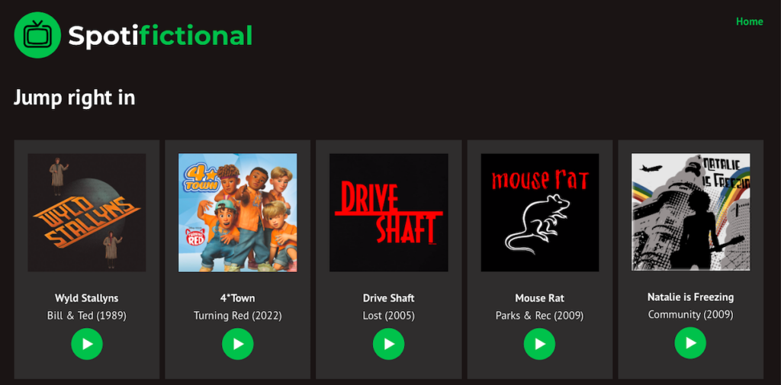Viewport: 781px width, 385px height.
Task: Open the Wyld Stallyns album cover
Action: pyautogui.click(x=87, y=213)
